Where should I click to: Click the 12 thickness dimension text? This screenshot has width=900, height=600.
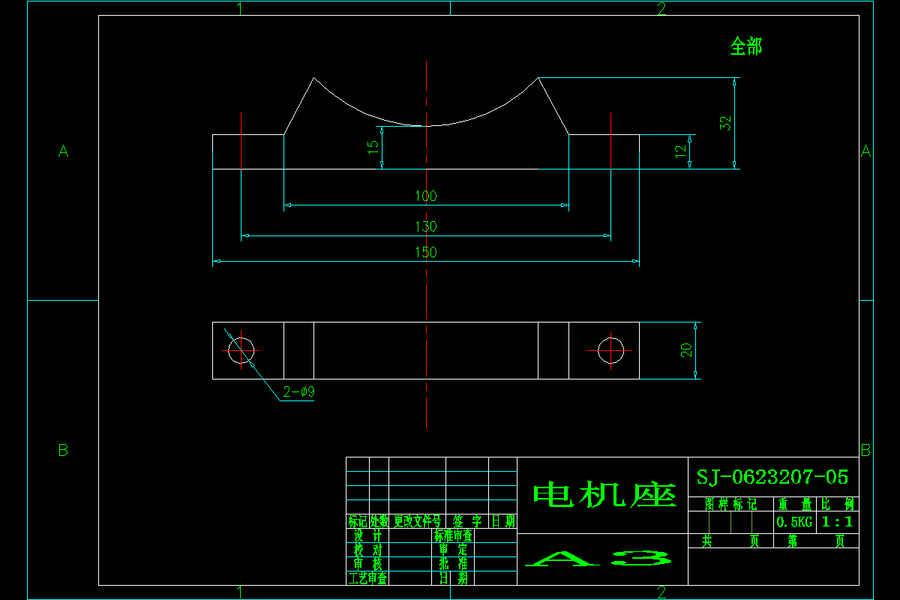point(681,150)
